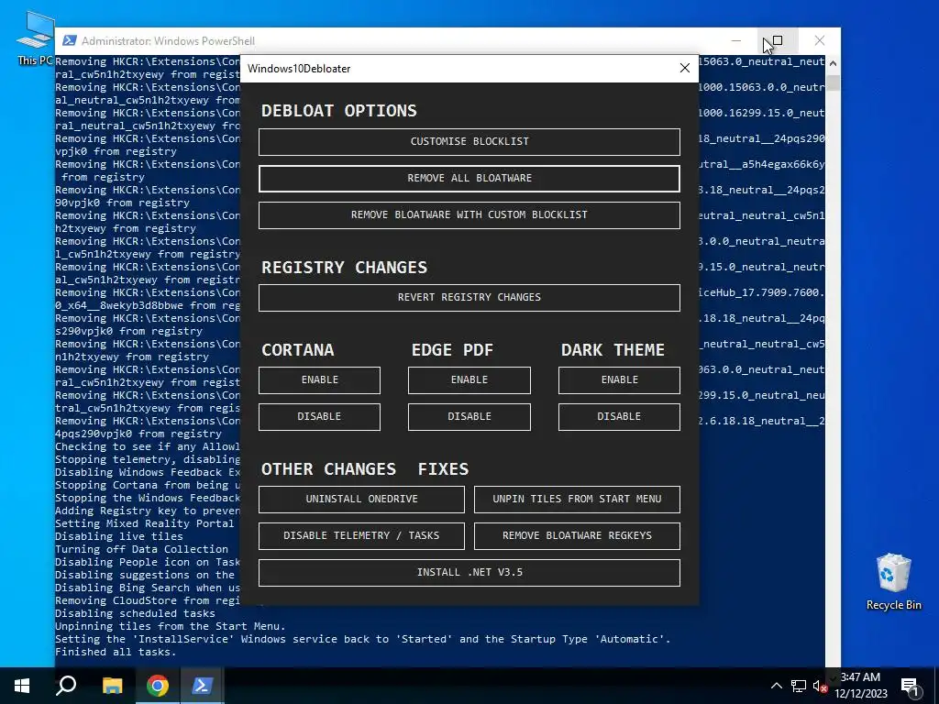Disable Edge PDF
The image size is (939, 704).
tap(469, 417)
